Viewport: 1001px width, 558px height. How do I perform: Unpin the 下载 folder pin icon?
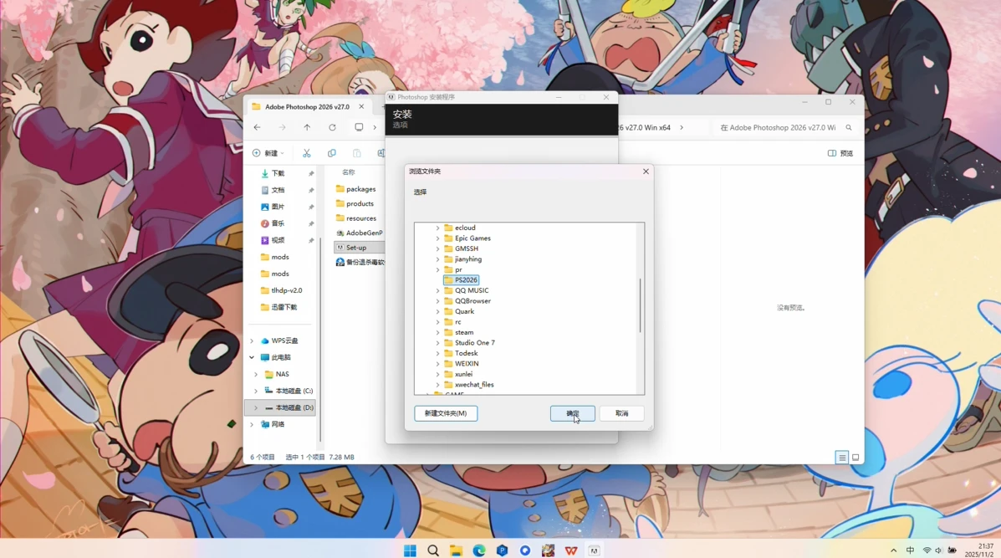[312, 173]
